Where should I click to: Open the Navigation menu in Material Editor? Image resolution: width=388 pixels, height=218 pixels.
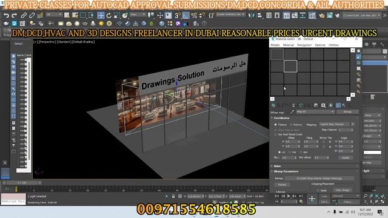(304, 45)
